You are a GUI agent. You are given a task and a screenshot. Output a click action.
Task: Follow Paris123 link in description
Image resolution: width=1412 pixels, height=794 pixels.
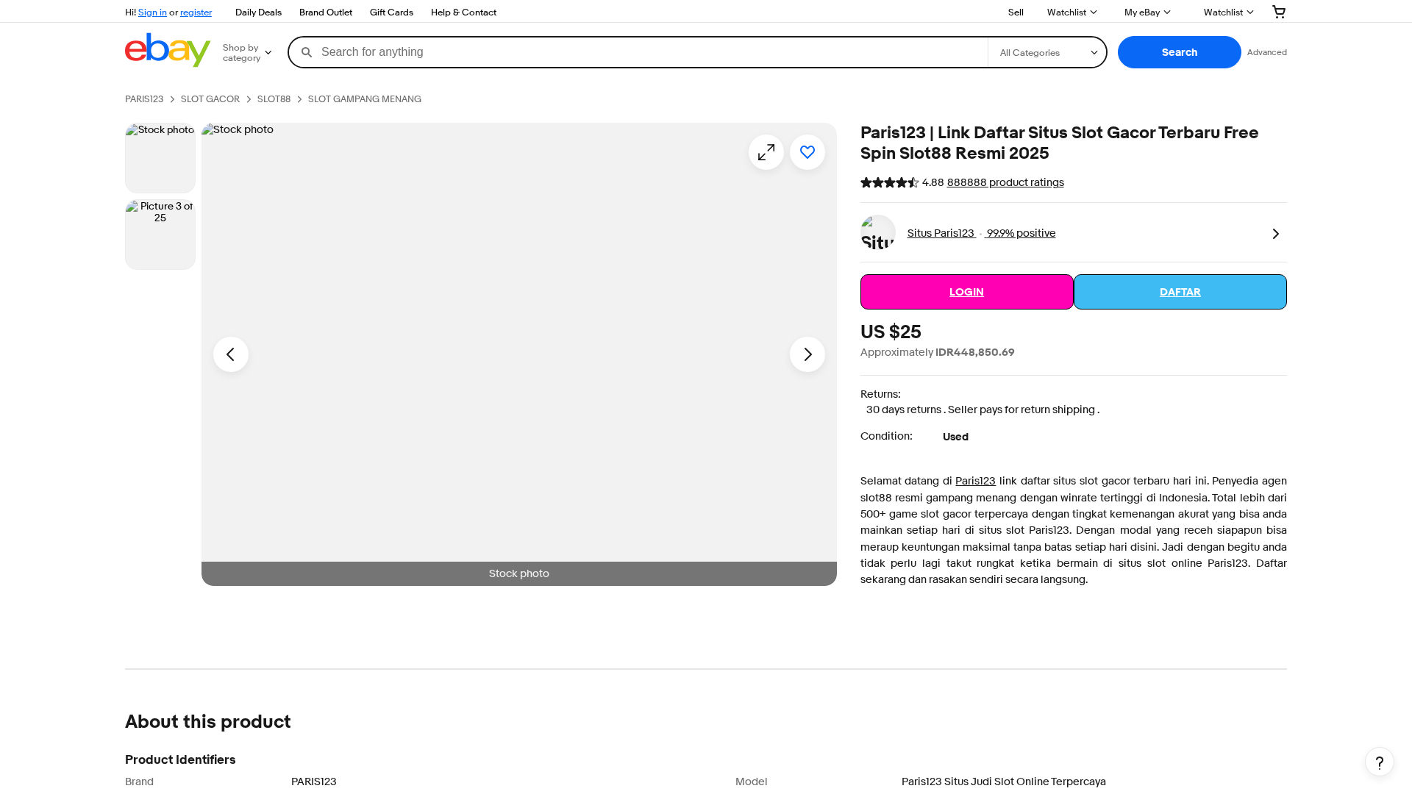point(975,481)
